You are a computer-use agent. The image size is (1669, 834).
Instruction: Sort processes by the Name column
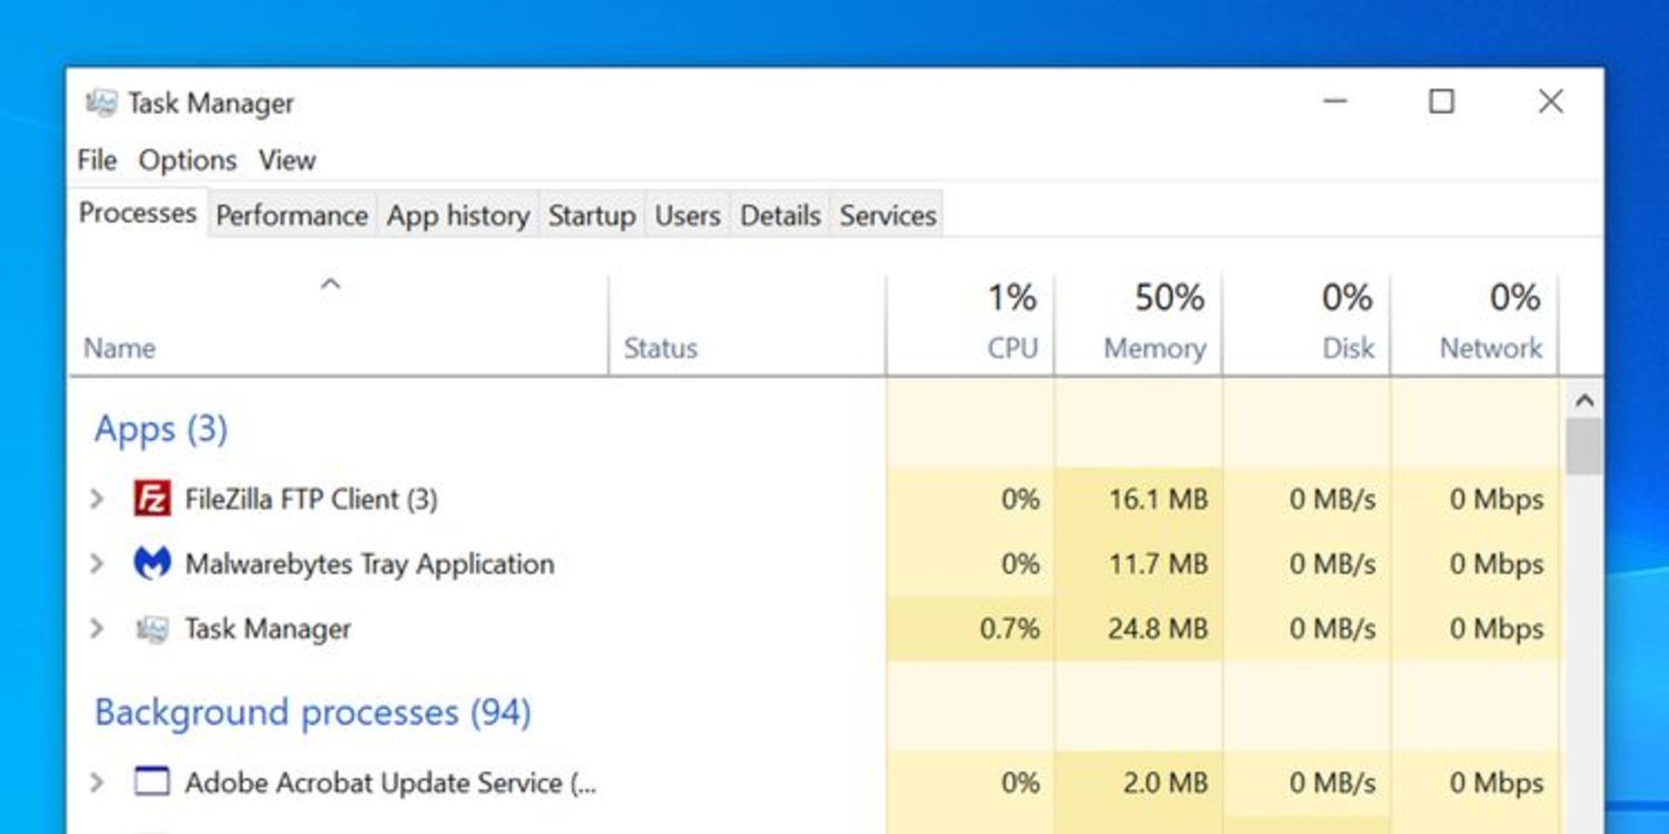coord(339,325)
